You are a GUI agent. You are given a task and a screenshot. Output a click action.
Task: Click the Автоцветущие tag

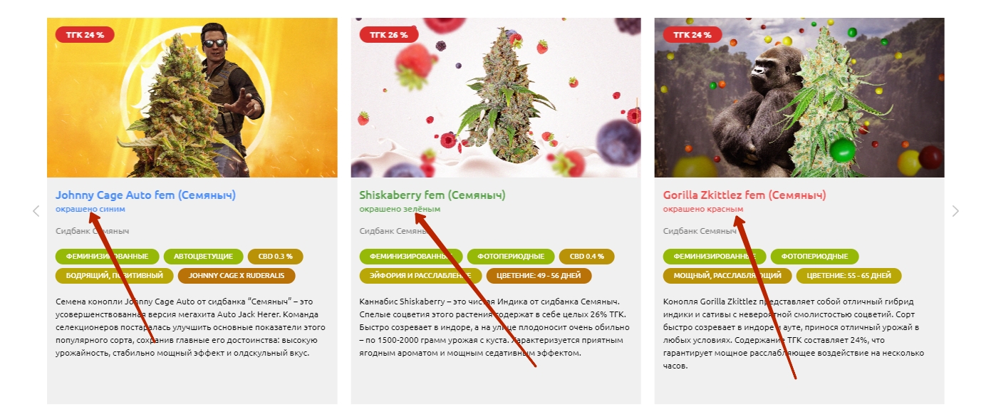tap(202, 256)
